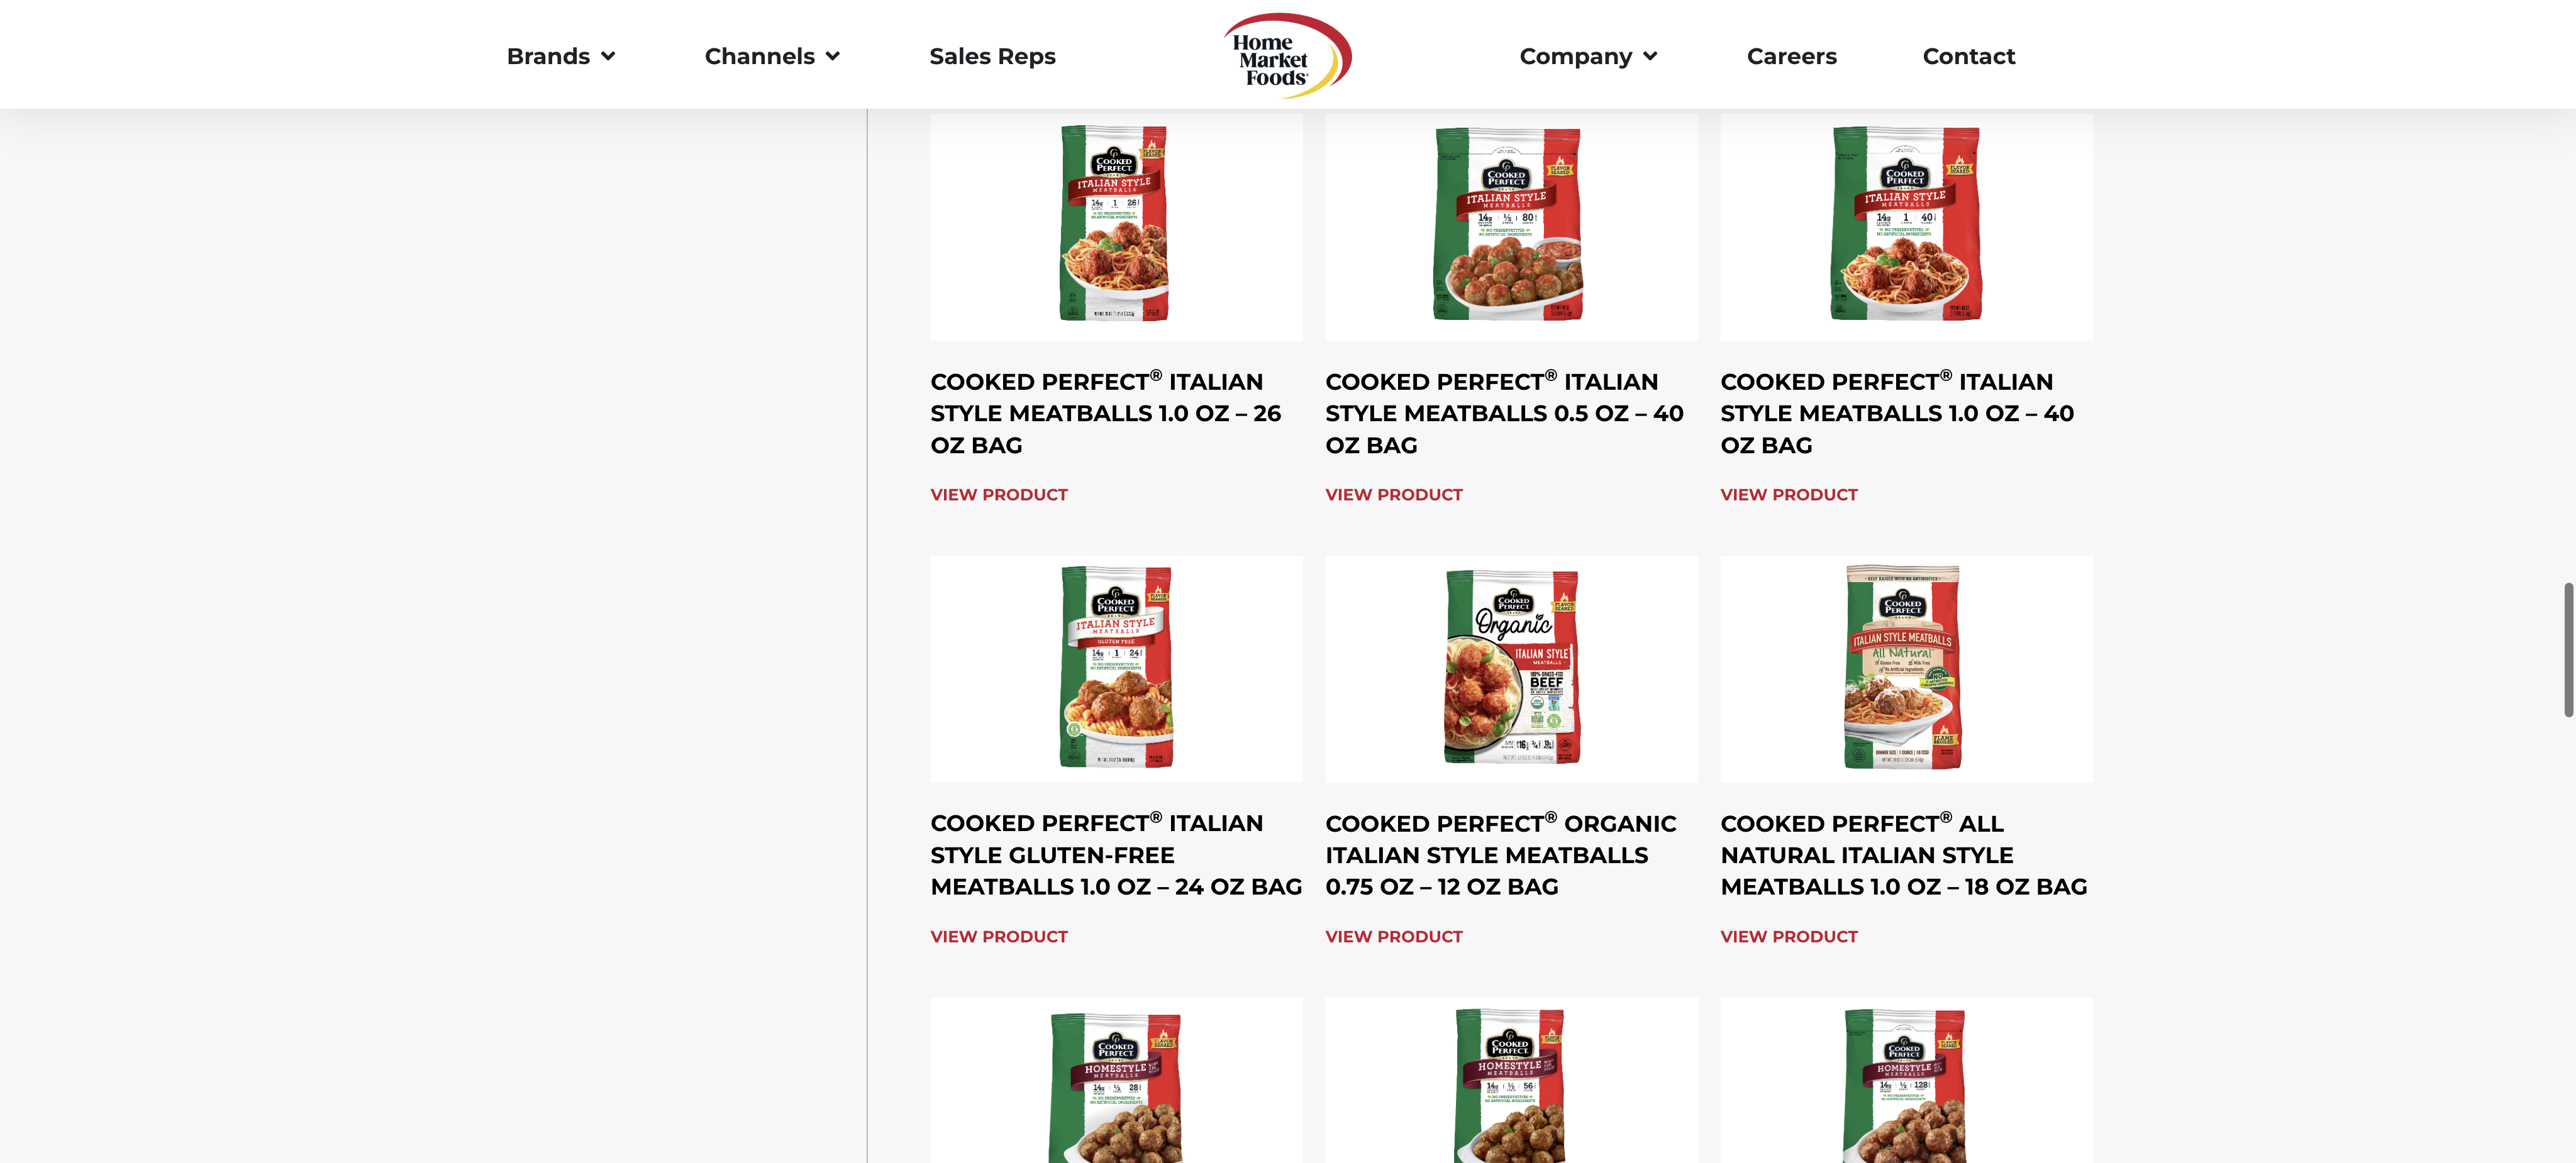Open the Channels dropdown menu
The image size is (2576, 1163).
[771, 56]
